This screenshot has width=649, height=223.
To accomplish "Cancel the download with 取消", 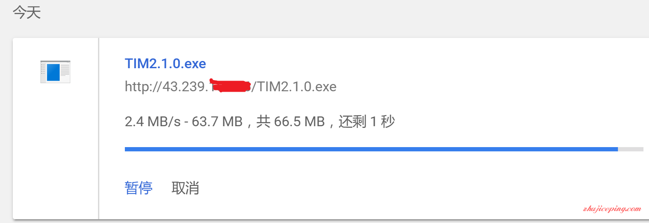I will coord(185,188).
